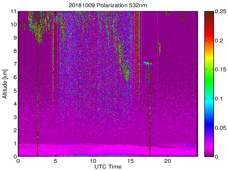Select the magenta band near colorbar bottom
Image resolution: width=228 pixels, height=171 pixels.
pyautogui.click(x=209, y=148)
